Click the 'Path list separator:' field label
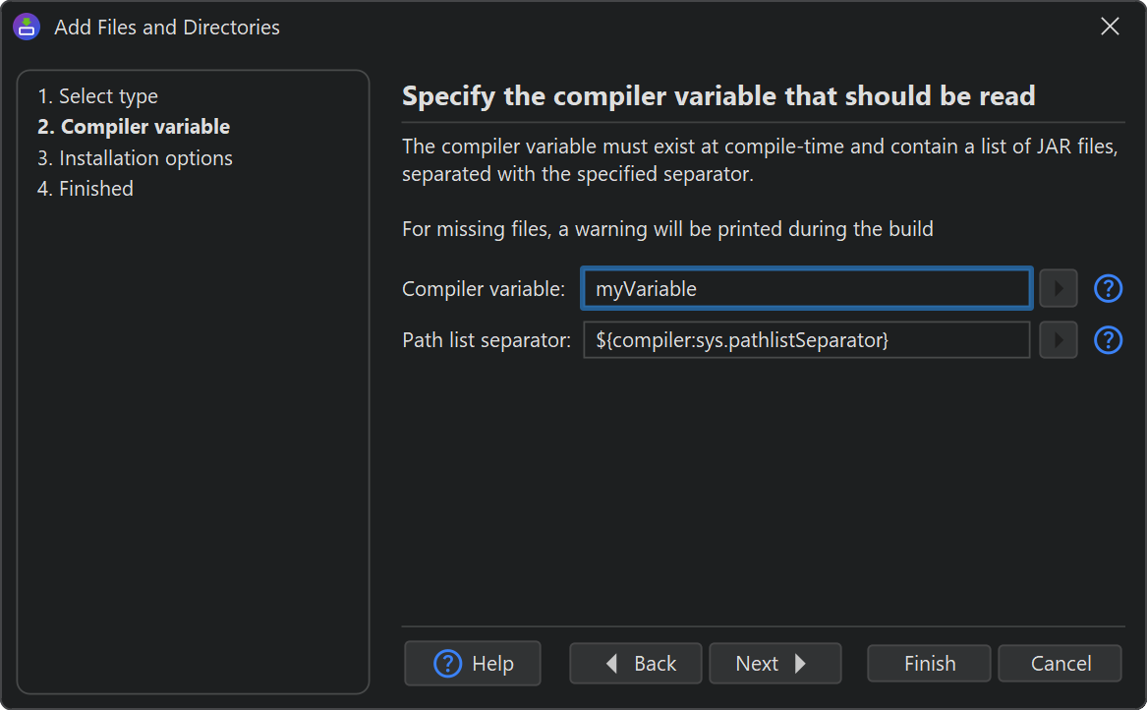The height and width of the screenshot is (710, 1147). click(x=487, y=339)
